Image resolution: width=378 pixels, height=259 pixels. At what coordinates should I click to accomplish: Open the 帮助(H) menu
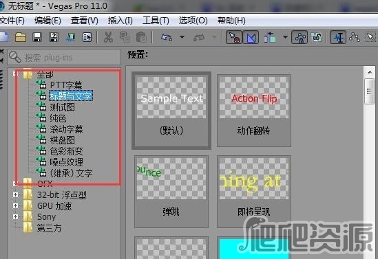tap(231, 21)
